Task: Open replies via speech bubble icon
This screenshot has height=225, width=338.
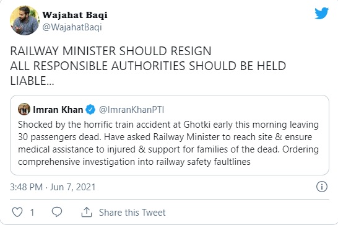Action: (57, 212)
